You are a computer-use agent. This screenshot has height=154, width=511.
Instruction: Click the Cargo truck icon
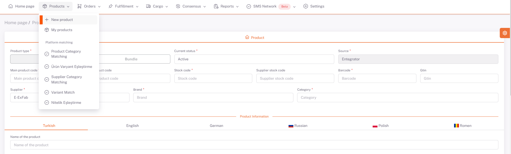148,6
